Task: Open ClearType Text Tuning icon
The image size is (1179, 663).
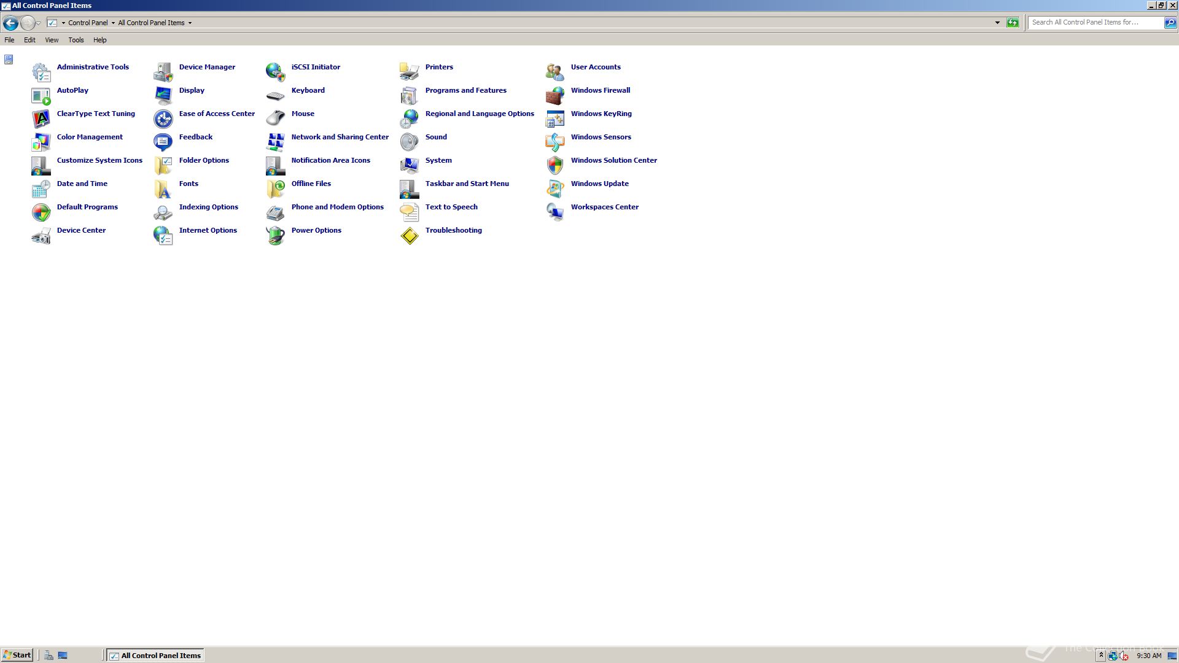Action: pyautogui.click(x=41, y=118)
